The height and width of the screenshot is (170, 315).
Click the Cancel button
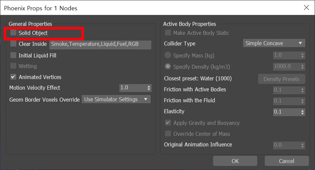coord(287,161)
